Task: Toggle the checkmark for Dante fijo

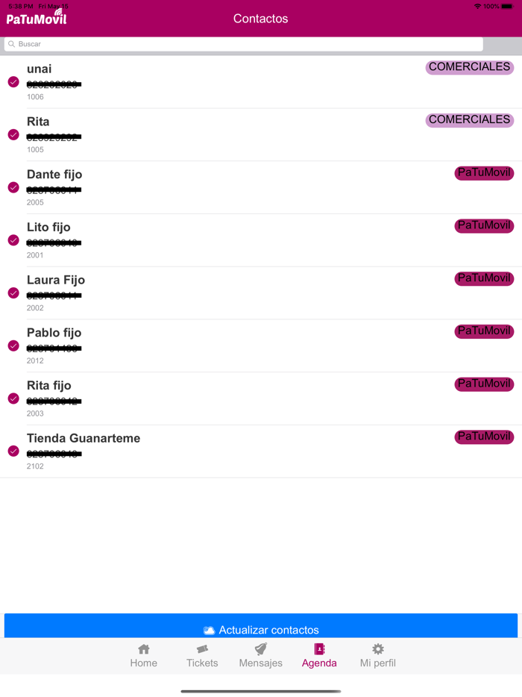Action: (13, 187)
